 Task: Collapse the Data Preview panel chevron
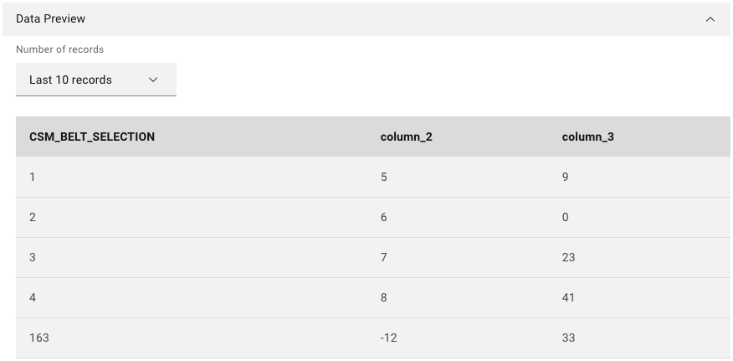(710, 18)
